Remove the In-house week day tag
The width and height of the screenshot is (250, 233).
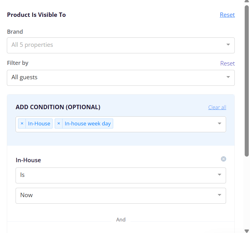(x=59, y=124)
